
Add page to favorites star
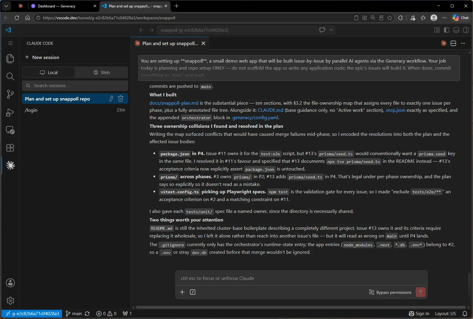[390, 18]
